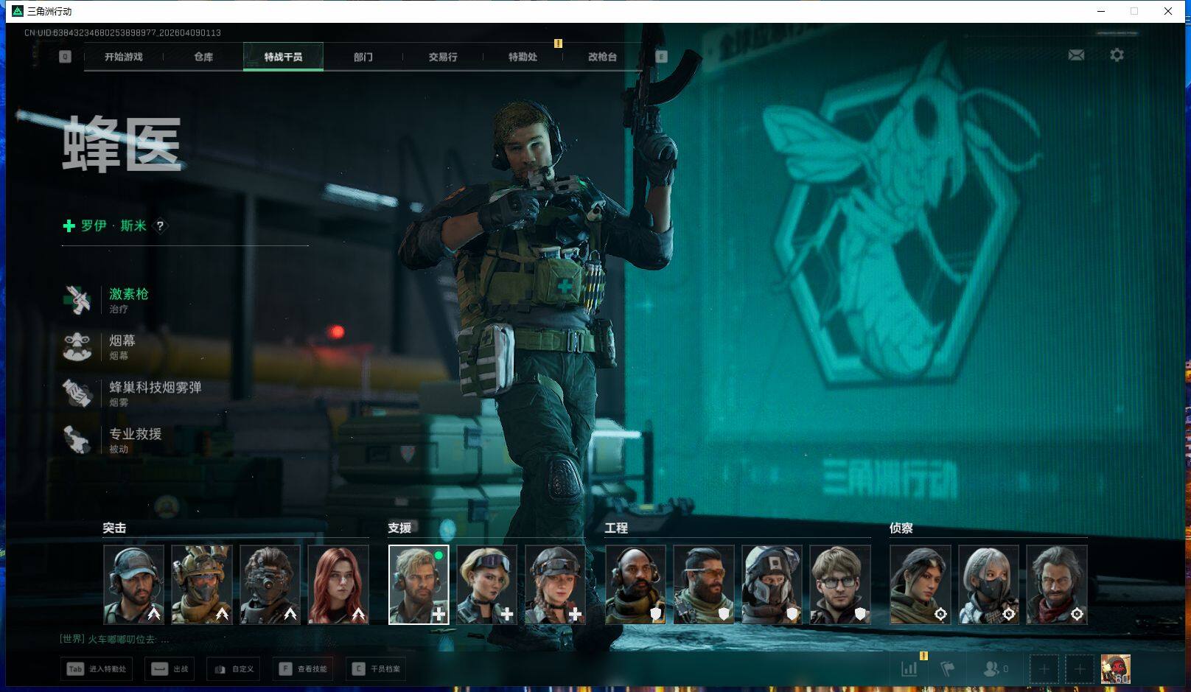
Task: Select the red-haired operator in 突击 group
Action: (338, 584)
